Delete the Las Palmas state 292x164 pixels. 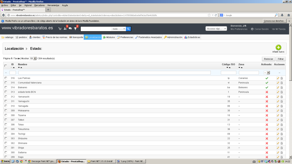[x=281, y=78]
